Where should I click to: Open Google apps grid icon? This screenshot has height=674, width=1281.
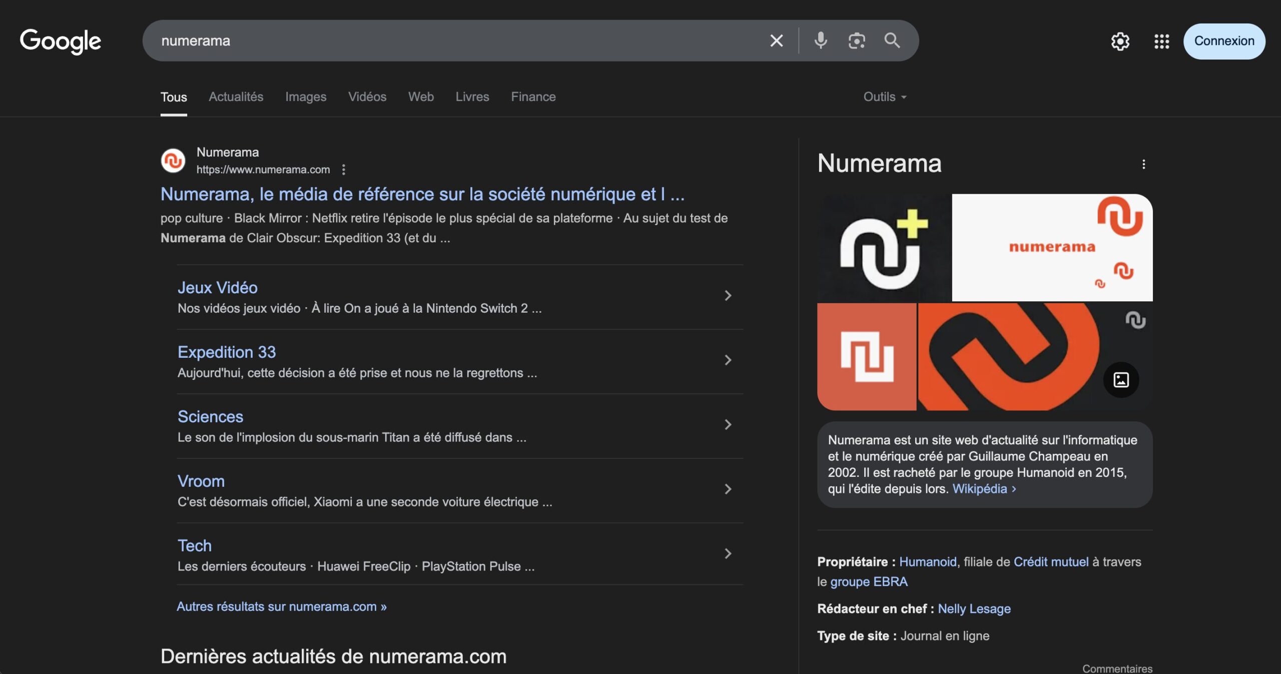(x=1161, y=41)
